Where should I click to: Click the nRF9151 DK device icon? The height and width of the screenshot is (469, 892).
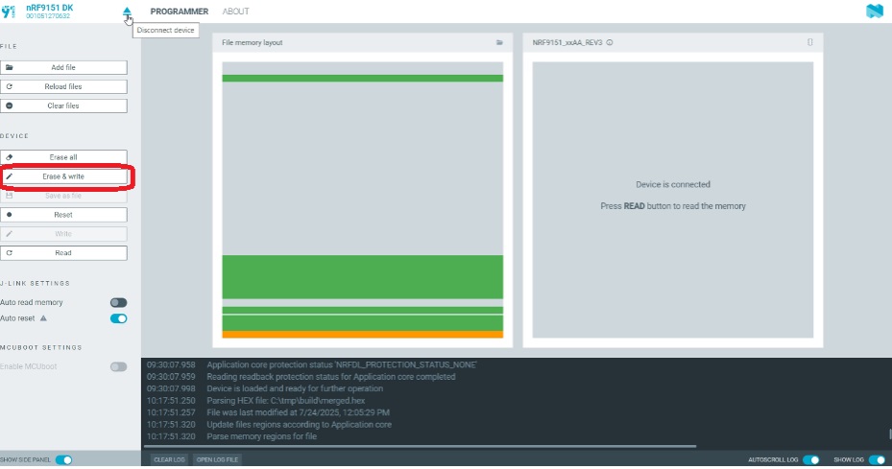coord(9,12)
